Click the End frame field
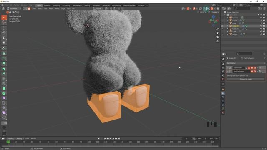 [x=214, y=138]
